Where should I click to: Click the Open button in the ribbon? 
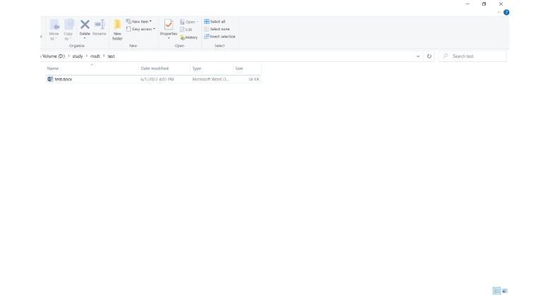pyautogui.click(x=189, y=22)
